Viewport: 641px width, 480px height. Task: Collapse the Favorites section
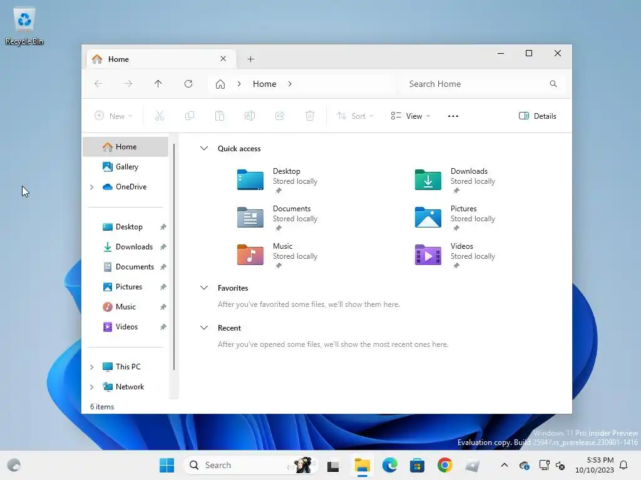204,287
